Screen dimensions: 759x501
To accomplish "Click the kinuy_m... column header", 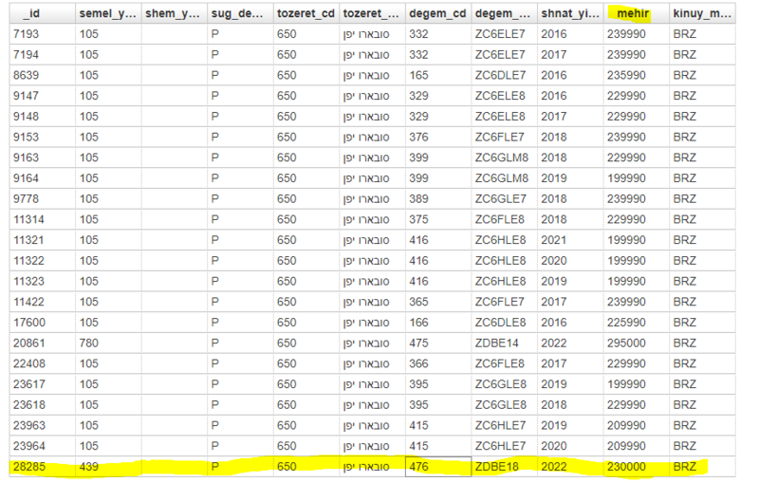I will [702, 13].
